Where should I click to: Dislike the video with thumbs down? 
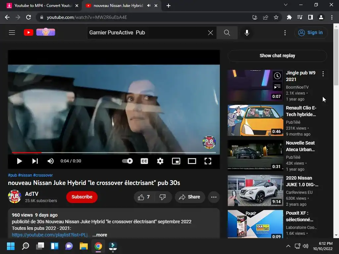(x=163, y=197)
